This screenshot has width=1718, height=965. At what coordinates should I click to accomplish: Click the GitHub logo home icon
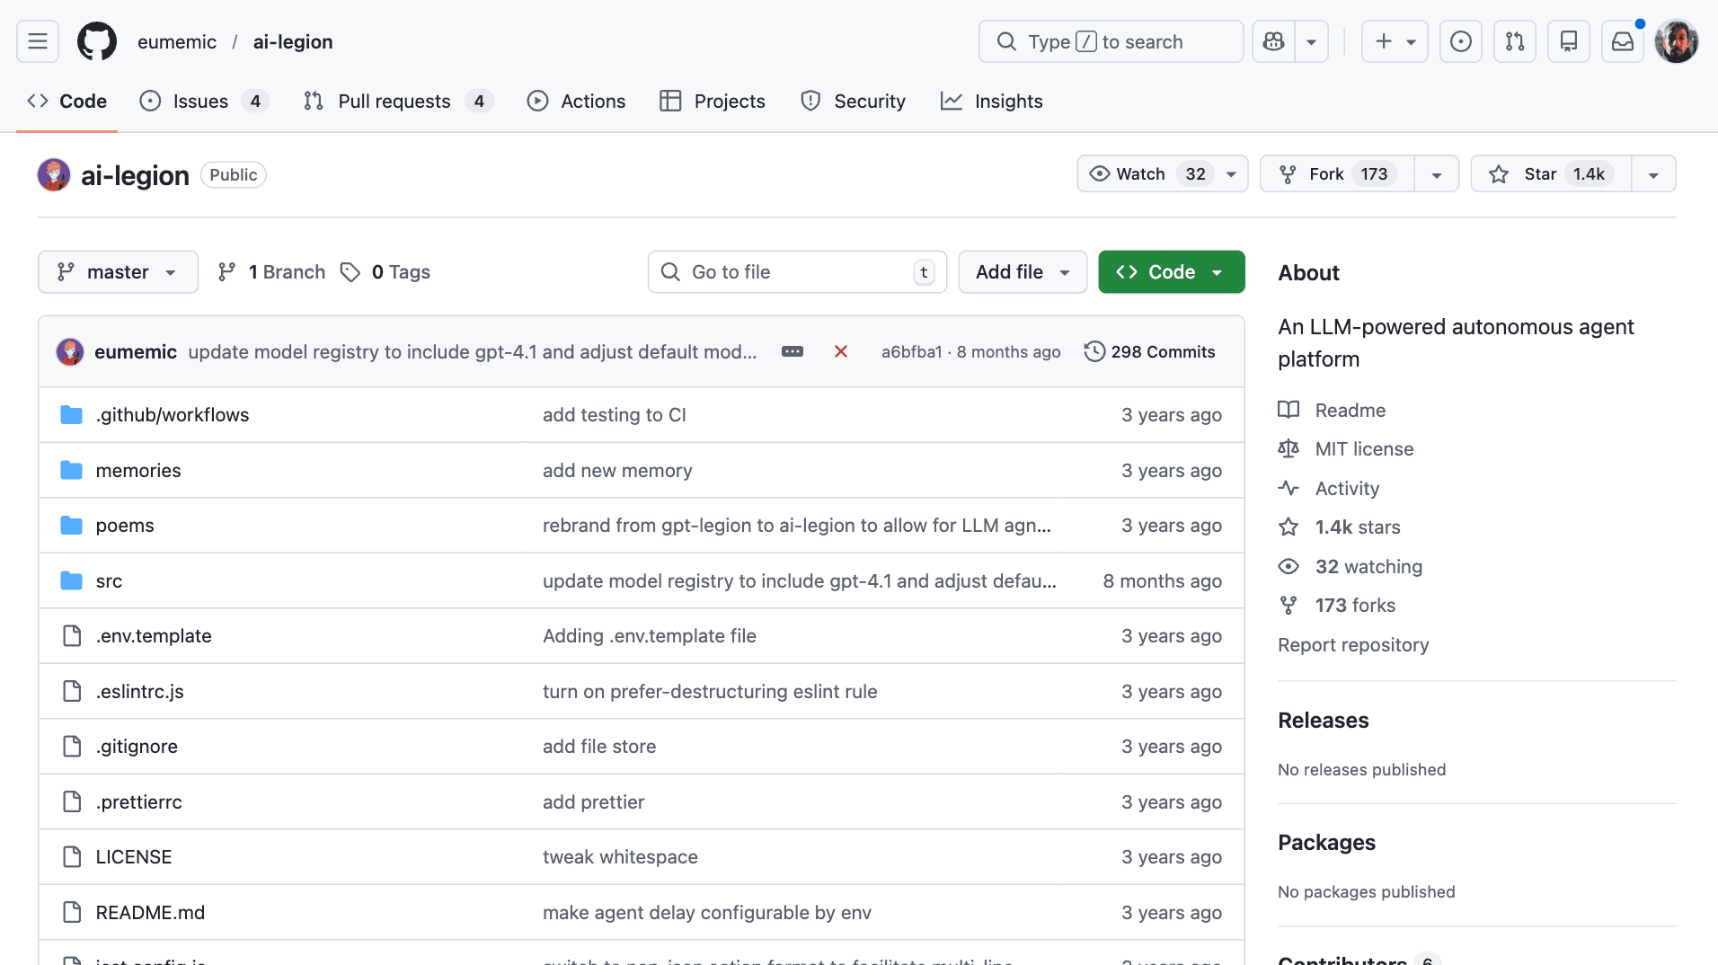coord(97,41)
